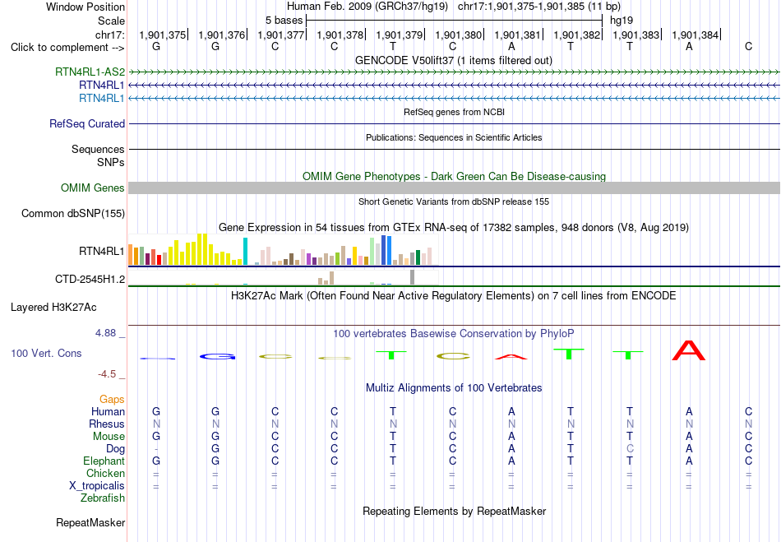Click the blue G in the PhyloP logo
The height and width of the screenshot is (542, 781).
(217, 356)
